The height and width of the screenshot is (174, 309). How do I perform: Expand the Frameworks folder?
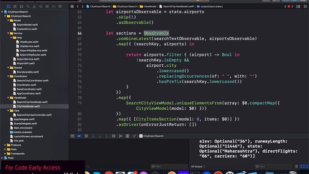pos(5,154)
